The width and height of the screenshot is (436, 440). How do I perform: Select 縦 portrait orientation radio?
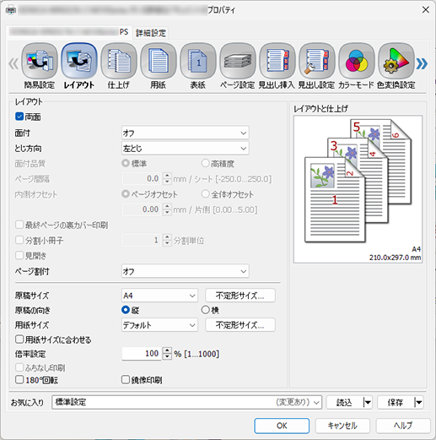(126, 310)
